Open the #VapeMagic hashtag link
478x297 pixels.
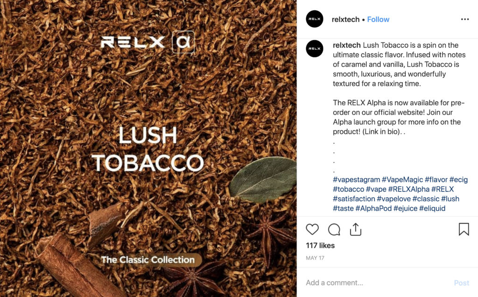tap(402, 180)
